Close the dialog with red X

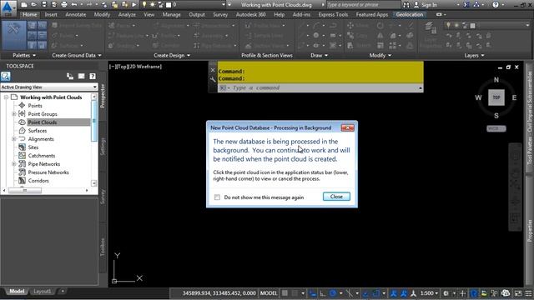(x=347, y=127)
